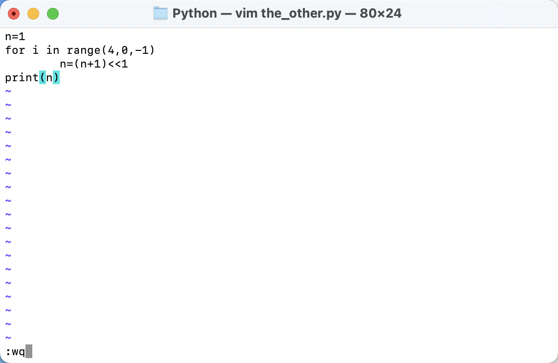
Task: Click the folder icon in the title bar
Action: click(x=160, y=13)
